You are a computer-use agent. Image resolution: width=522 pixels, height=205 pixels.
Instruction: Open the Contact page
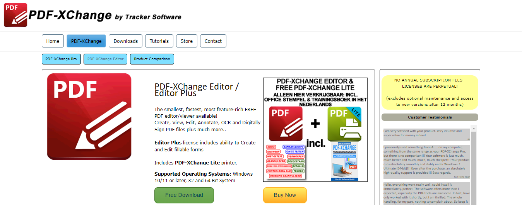coord(213,41)
